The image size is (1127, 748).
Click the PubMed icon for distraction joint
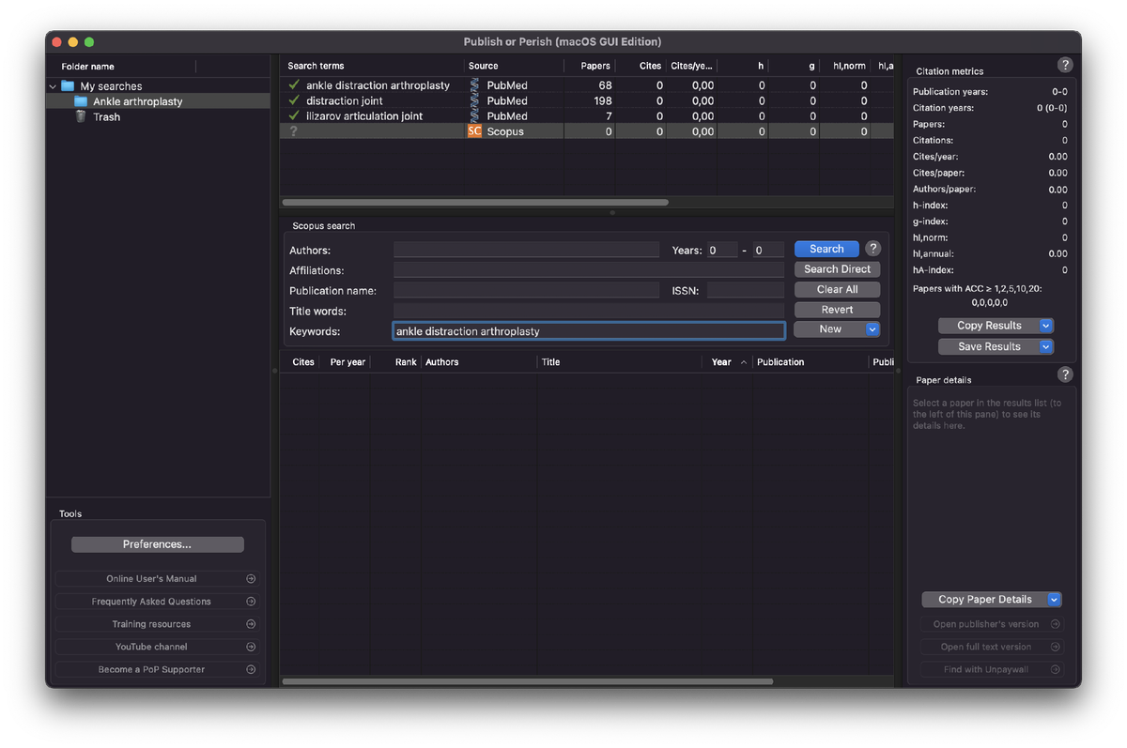[x=475, y=100]
